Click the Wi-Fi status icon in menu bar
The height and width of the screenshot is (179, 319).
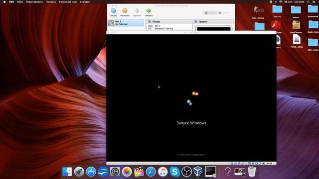coord(281,2)
